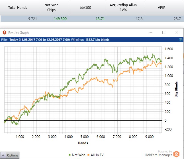Click the Powered by Hold'em Manager text
Image resolution: width=184 pixels, height=159 pixels.
[x=158, y=154]
